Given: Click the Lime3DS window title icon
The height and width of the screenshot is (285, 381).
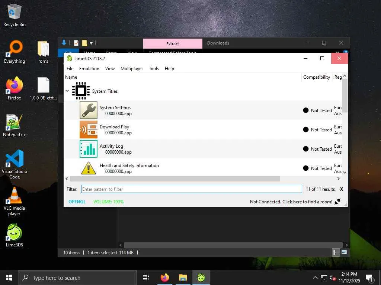Looking at the screenshot, I should pos(70,58).
